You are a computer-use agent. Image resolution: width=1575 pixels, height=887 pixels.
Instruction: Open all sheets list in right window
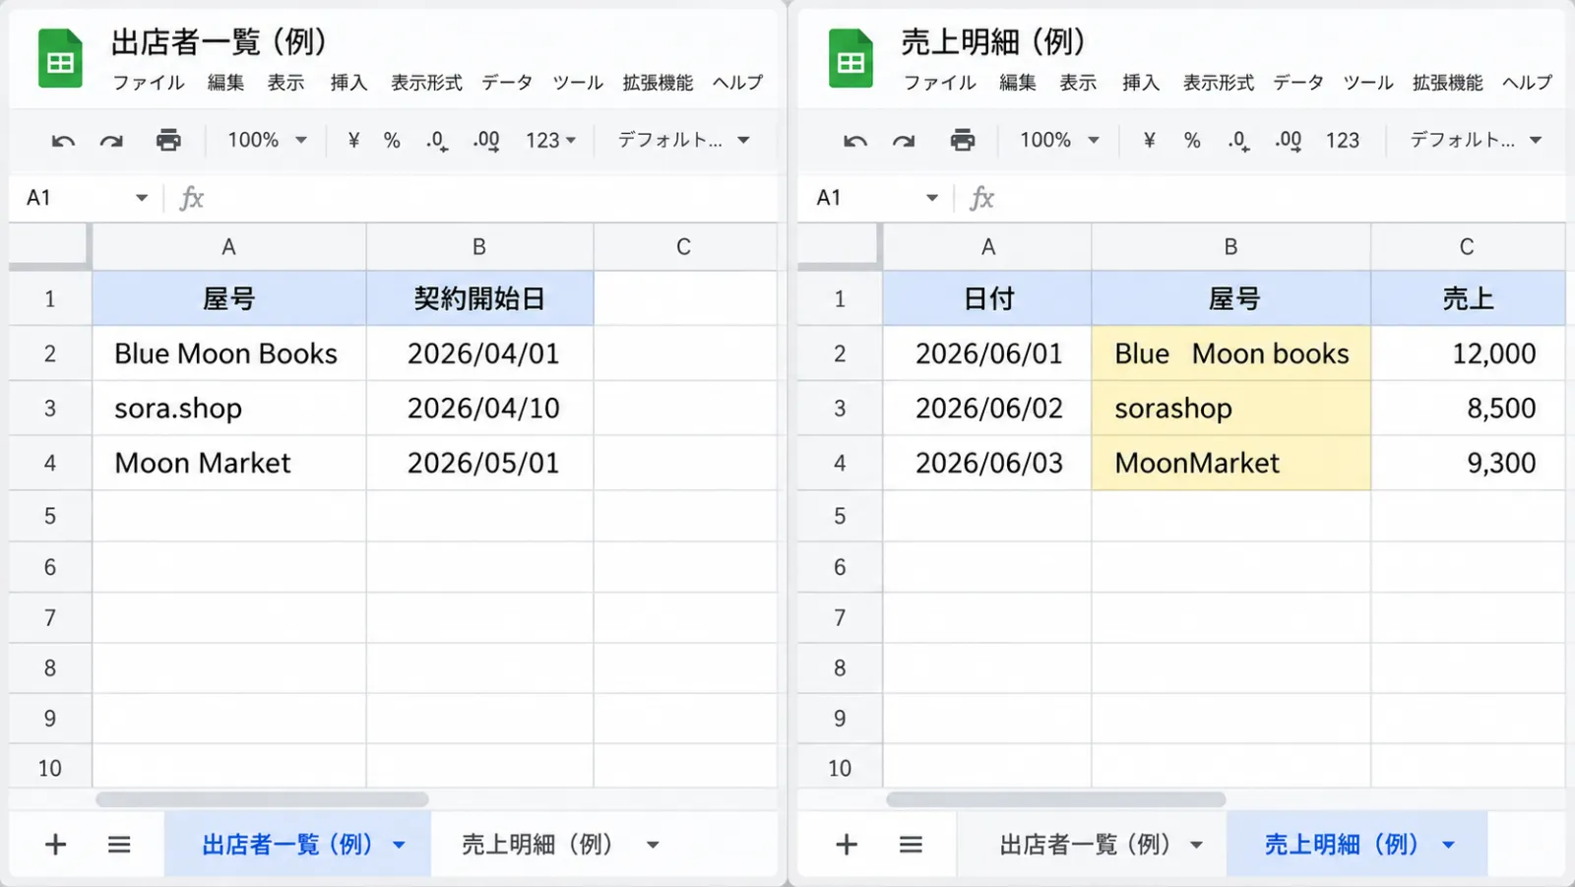coord(911,844)
